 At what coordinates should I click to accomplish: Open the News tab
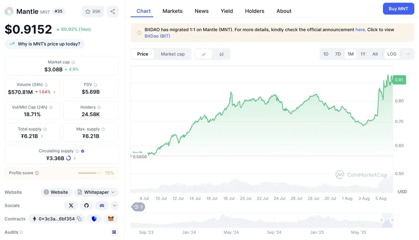(201, 11)
